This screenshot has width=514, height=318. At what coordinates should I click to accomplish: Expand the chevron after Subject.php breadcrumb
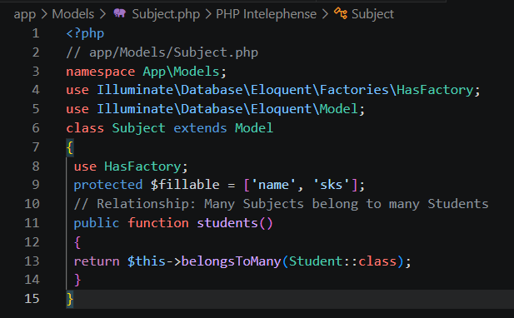(208, 14)
